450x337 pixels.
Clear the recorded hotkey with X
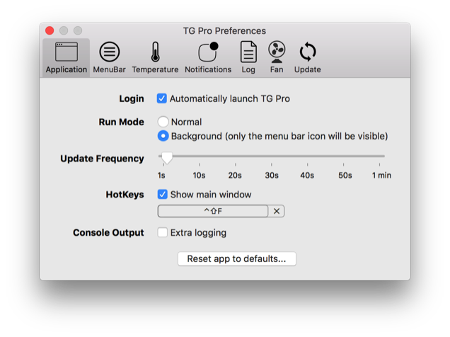point(277,211)
